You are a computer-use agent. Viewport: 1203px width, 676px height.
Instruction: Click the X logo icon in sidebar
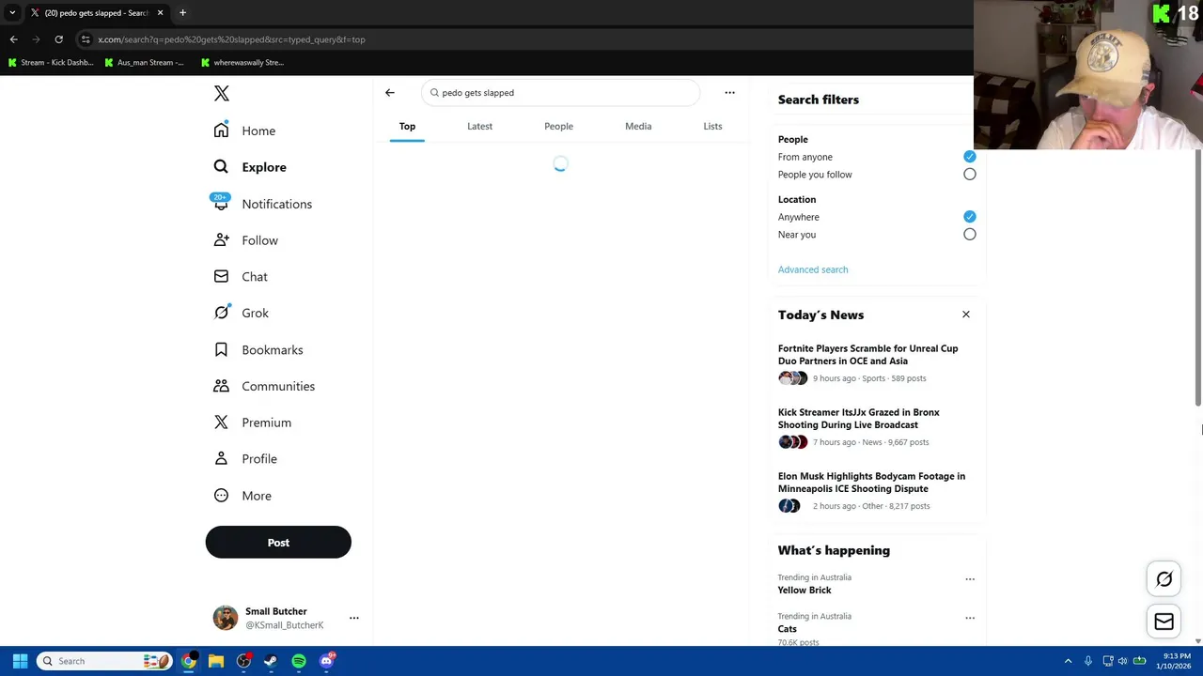pyautogui.click(x=221, y=93)
